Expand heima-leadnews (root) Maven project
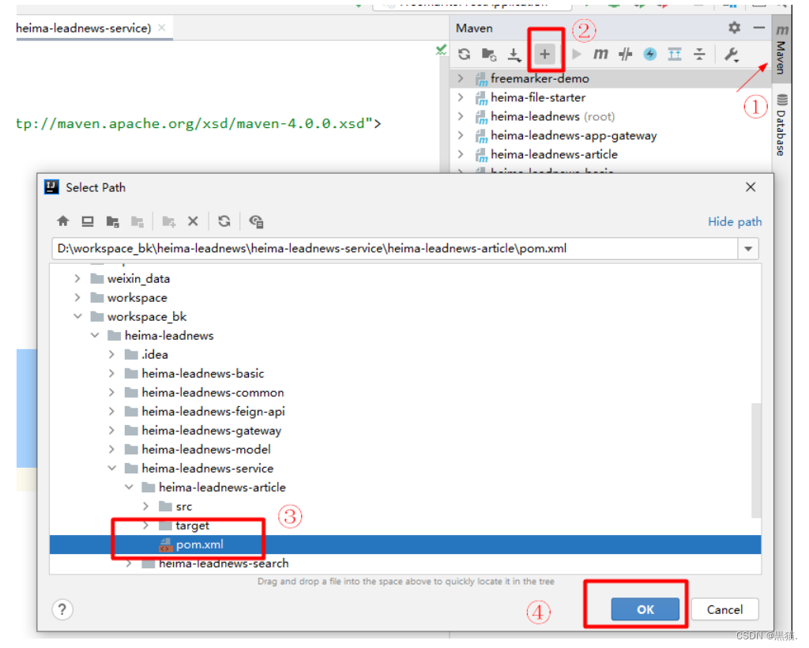The height and width of the screenshot is (648, 809). click(461, 117)
